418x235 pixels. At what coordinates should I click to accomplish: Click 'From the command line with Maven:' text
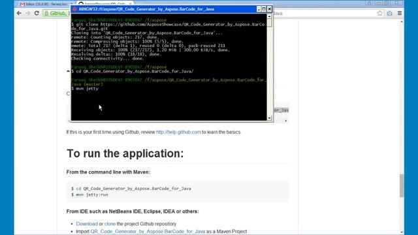click(108, 172)
